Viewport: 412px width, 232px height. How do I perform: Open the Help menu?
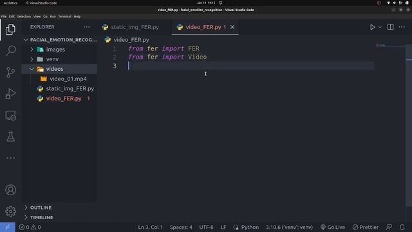pos(77,16)
